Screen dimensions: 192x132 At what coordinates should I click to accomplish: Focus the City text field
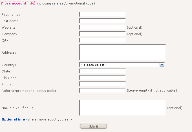click(x=102, y=40)
